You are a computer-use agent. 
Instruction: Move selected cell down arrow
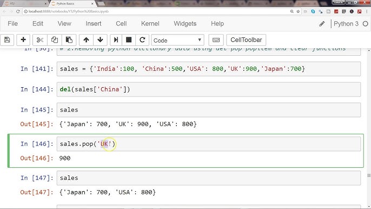100,40
